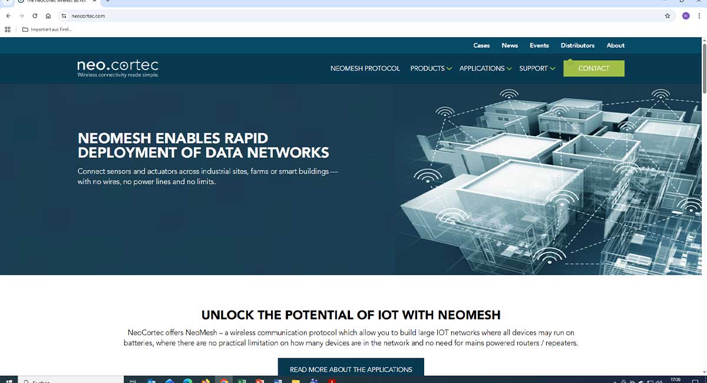Open the volume control in the system tray
The width and height of the screenshot is (707, 383).
tap(658, 381)
